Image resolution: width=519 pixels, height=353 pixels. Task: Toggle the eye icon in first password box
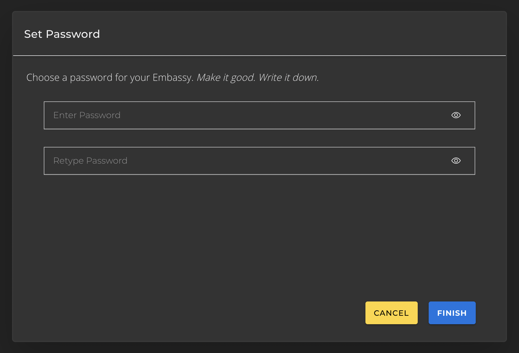(456, 115)
